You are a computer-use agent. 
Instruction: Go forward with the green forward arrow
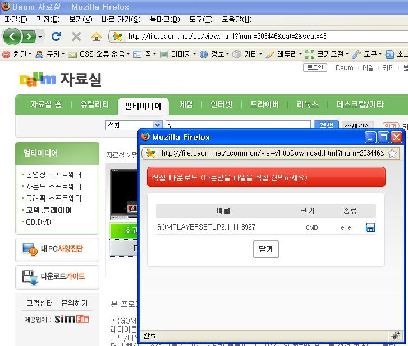pyautogui.click(x=29, y=37)
